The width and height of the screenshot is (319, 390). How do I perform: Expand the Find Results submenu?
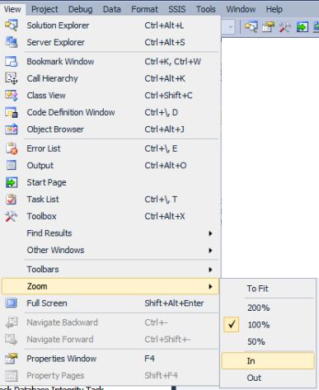tap(210, 233)
